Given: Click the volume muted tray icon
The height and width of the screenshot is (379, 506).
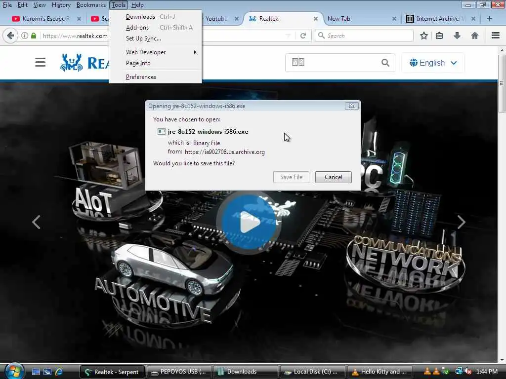Looking at the screenshot, I should [x=467, y=372].
